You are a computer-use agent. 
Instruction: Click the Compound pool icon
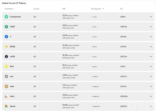point(6,17)
